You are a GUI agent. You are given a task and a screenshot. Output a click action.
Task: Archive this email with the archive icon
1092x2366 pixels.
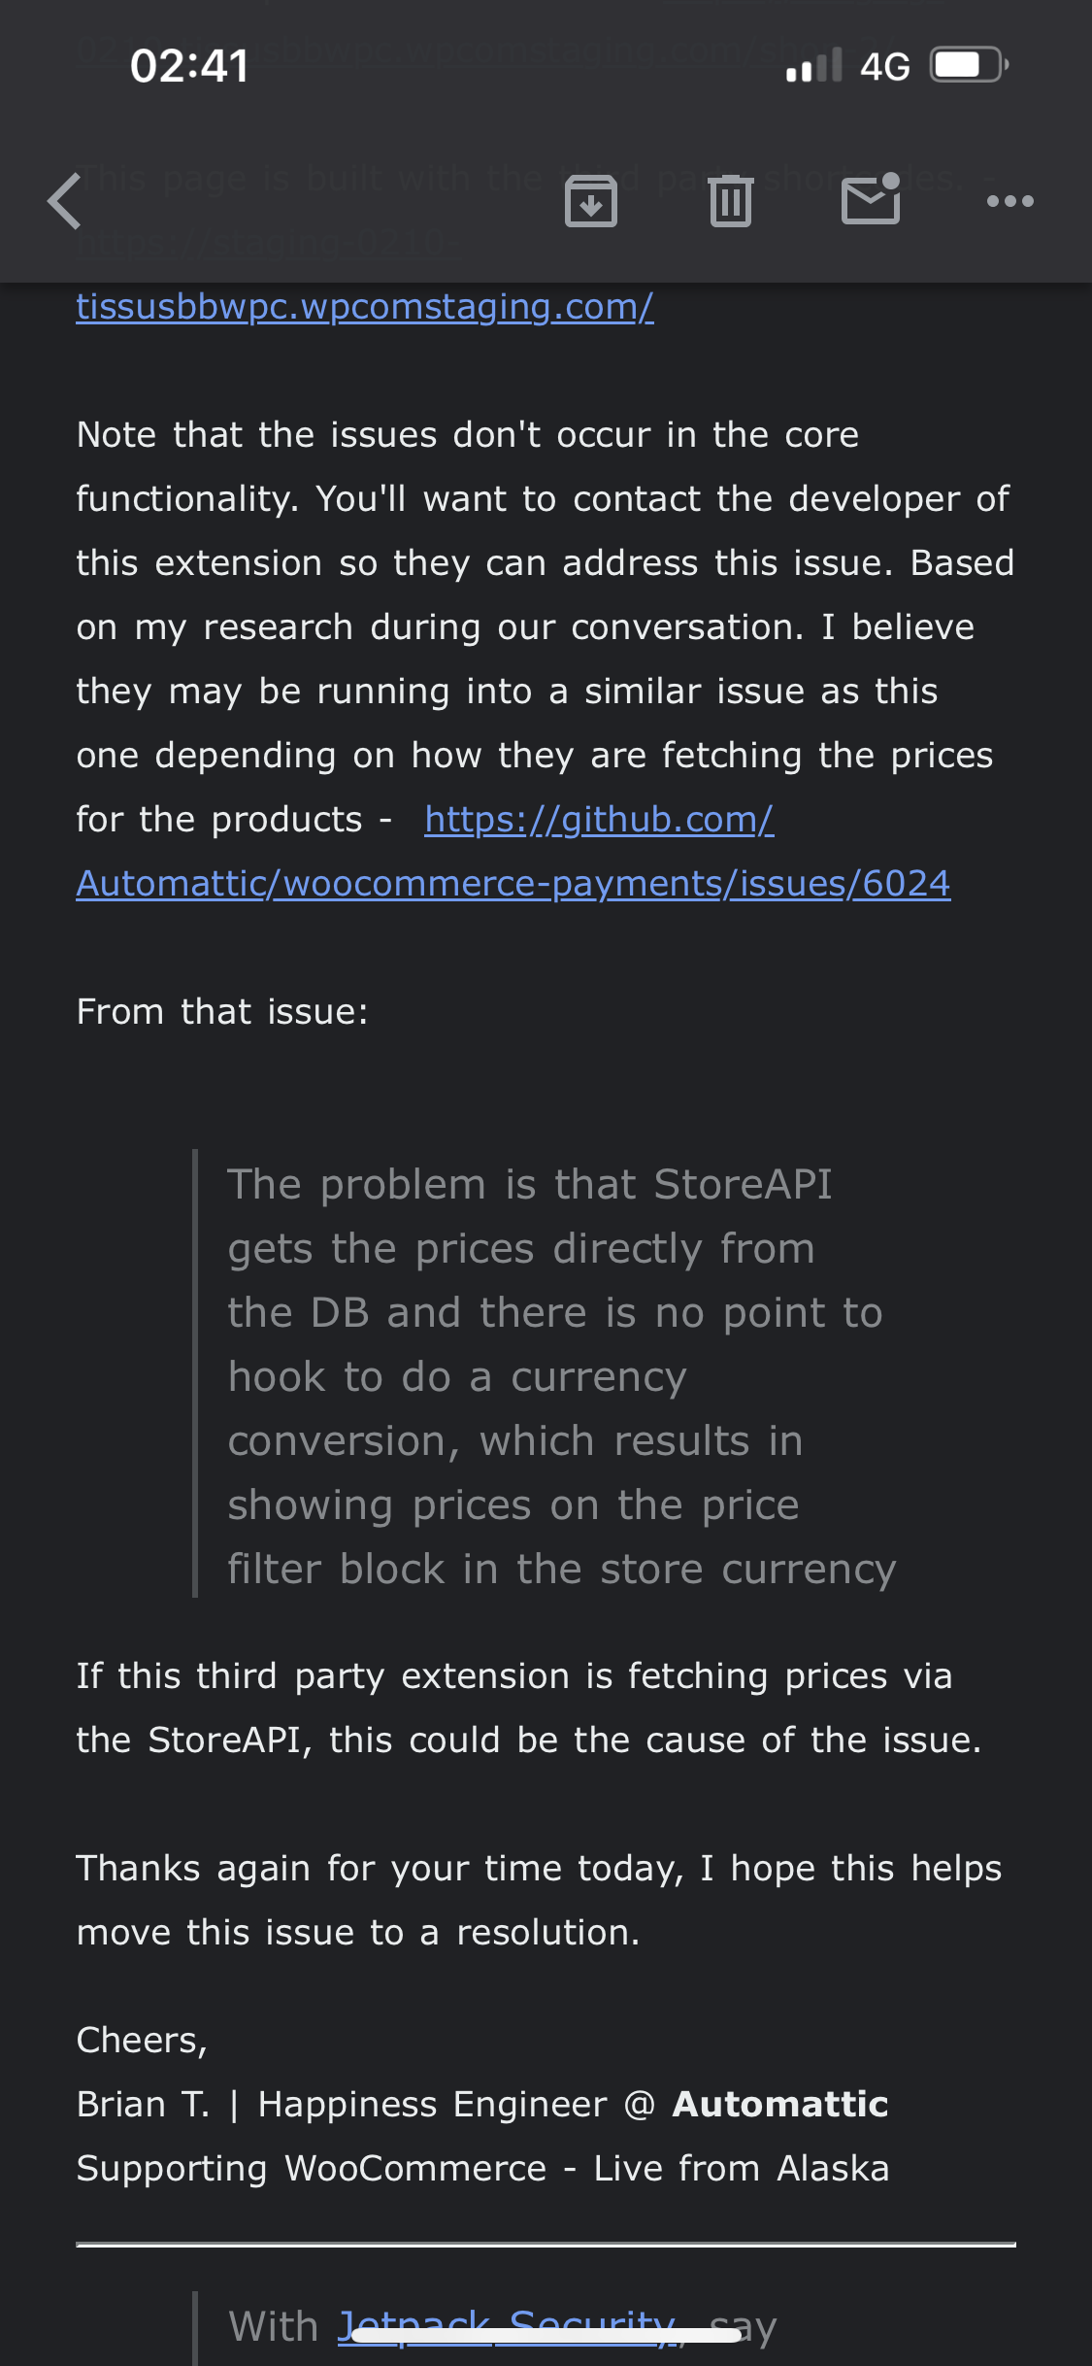[590, 202]
